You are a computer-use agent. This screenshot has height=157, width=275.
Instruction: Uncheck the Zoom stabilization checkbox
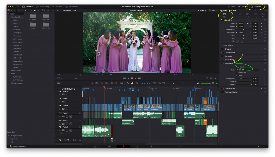236,76
